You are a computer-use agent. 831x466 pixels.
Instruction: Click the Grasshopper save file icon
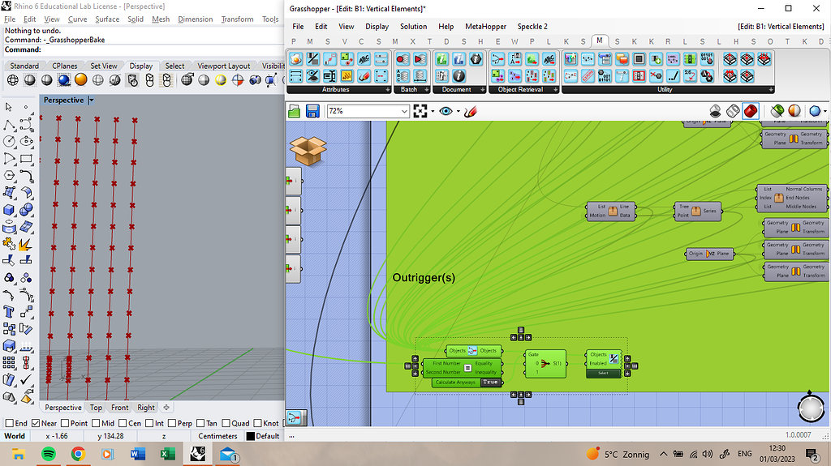312,111
